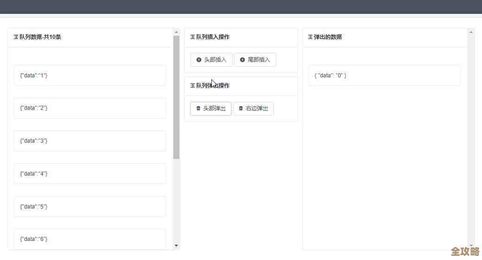Click the plus icon on 头部插入 button

(x=199, y=60)
